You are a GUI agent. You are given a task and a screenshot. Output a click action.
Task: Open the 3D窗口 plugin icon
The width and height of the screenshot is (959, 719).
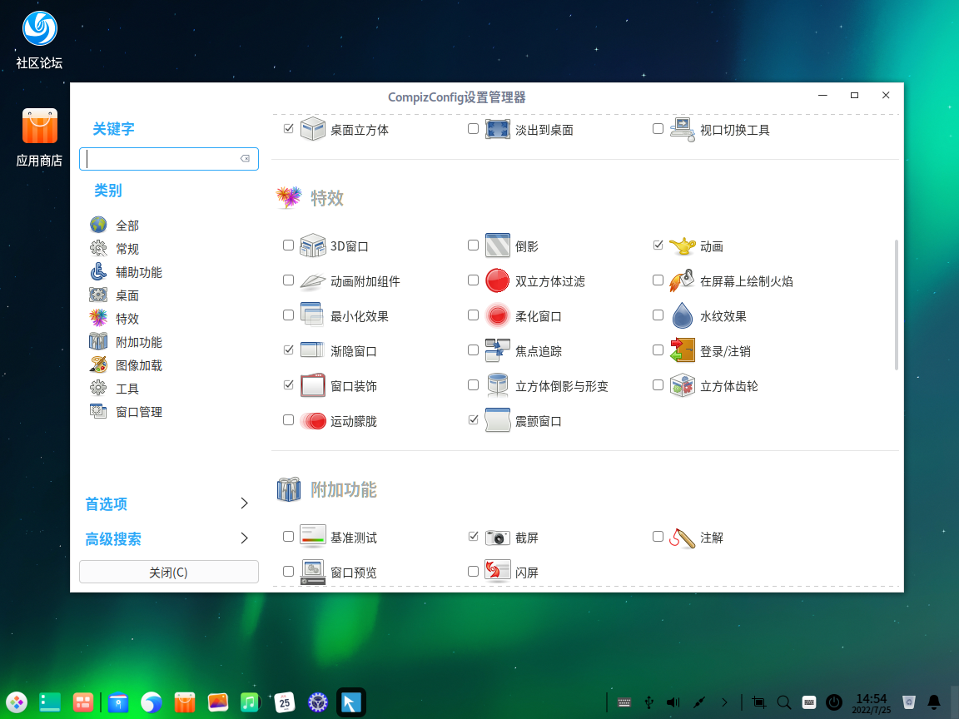pos(312,246)
